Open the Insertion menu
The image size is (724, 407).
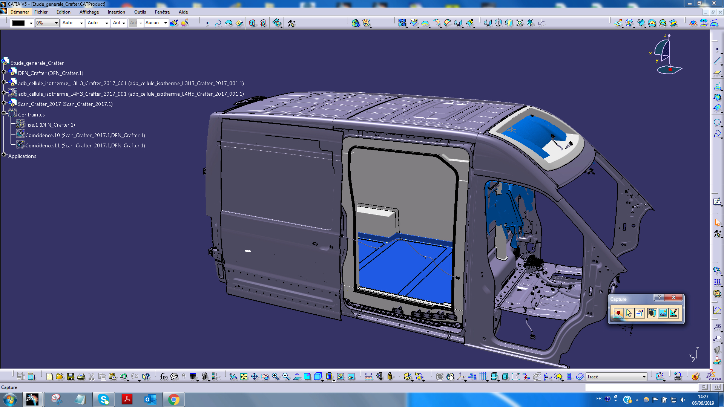tap(115, 12)
